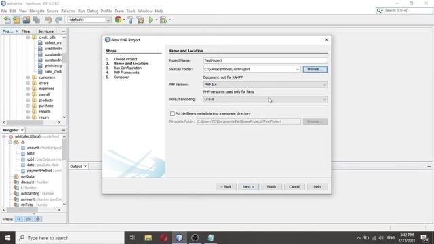Screen dimensions: 434x244
Task: Open the browser selection dropdown arrow
Action: click(x=123, y=20)
